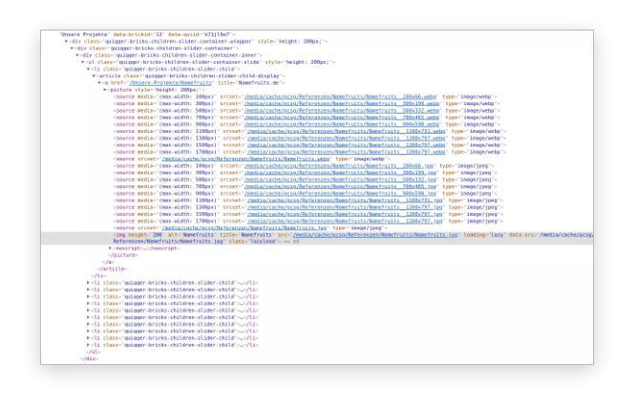
Task: Collapse the slider-container-inner div node
Action: 79,54
